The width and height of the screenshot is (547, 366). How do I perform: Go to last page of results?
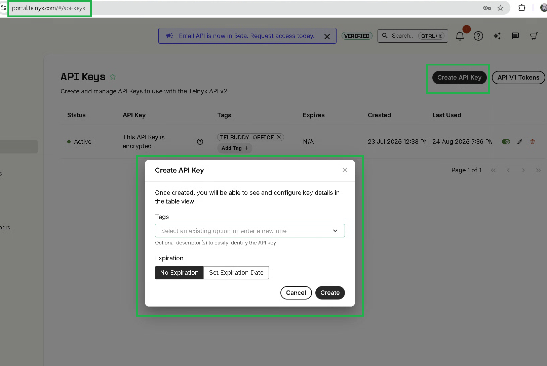[x=539, y=170]
